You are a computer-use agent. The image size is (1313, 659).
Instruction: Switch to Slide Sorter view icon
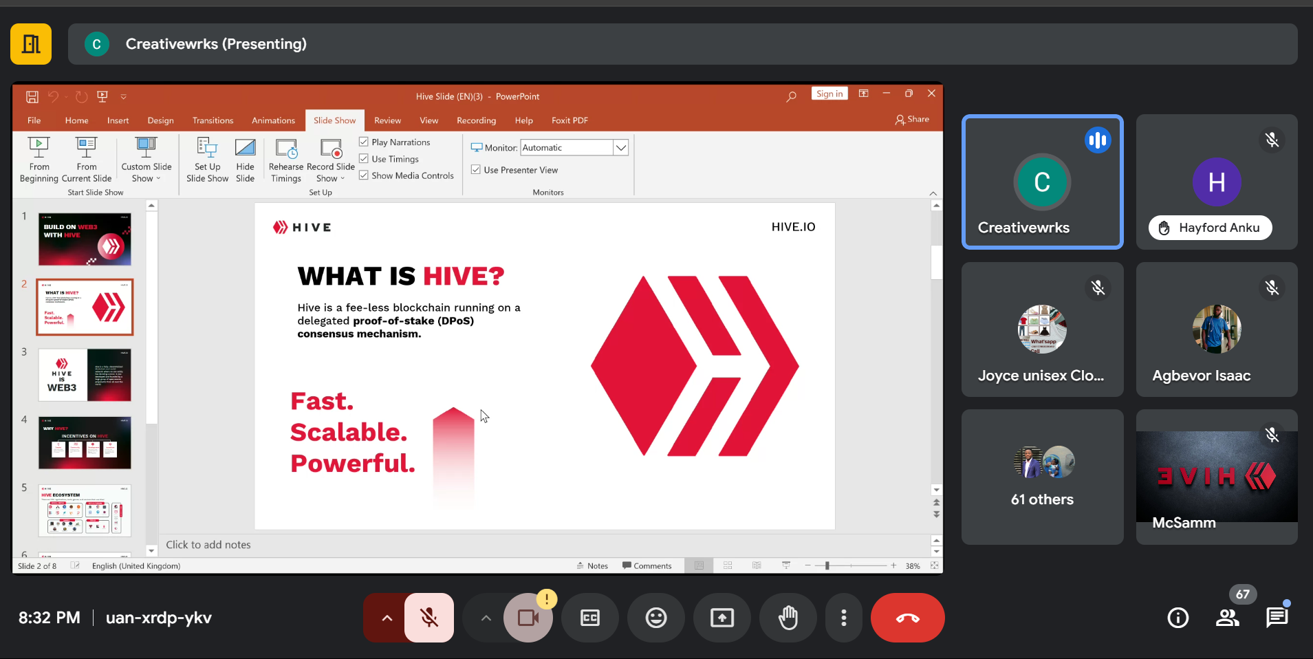click(728, 565)
